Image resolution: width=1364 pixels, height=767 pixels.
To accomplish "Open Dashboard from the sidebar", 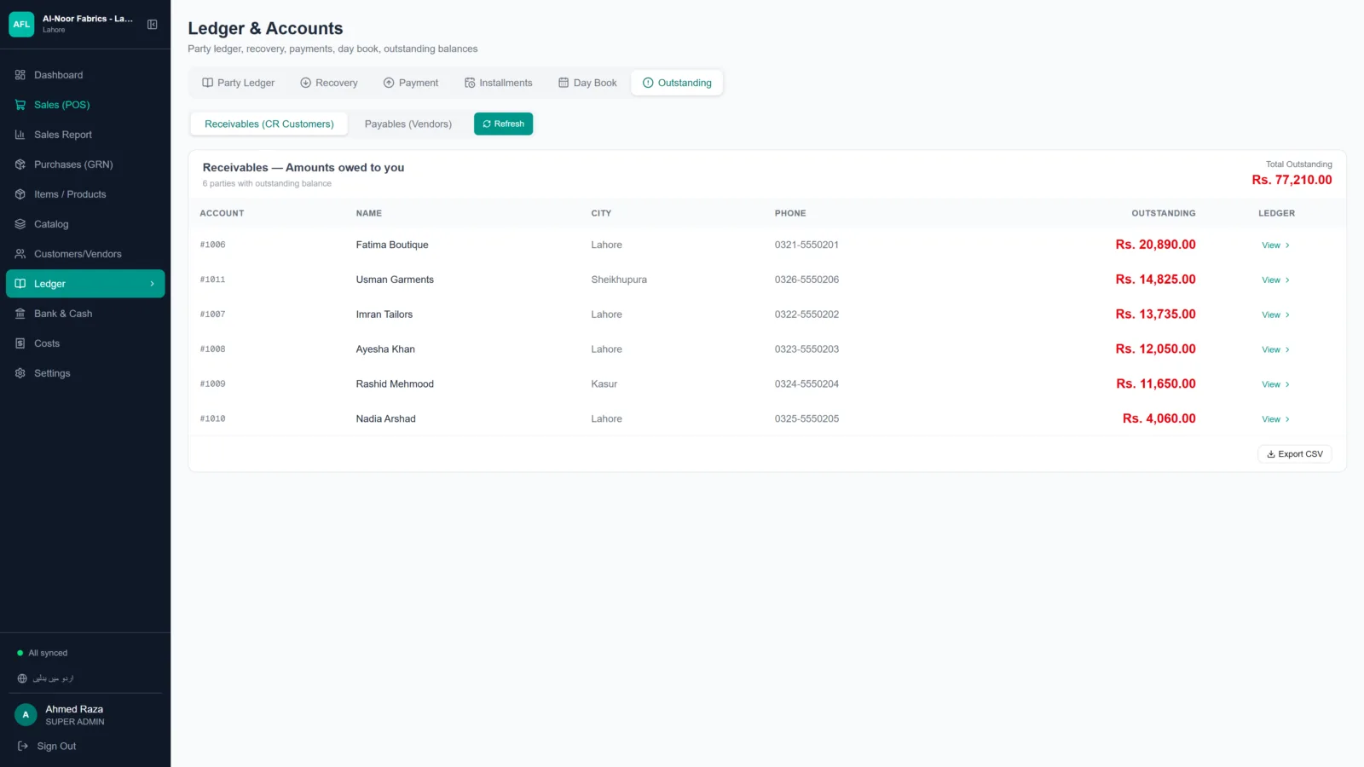I will click(x=85, y=75).
